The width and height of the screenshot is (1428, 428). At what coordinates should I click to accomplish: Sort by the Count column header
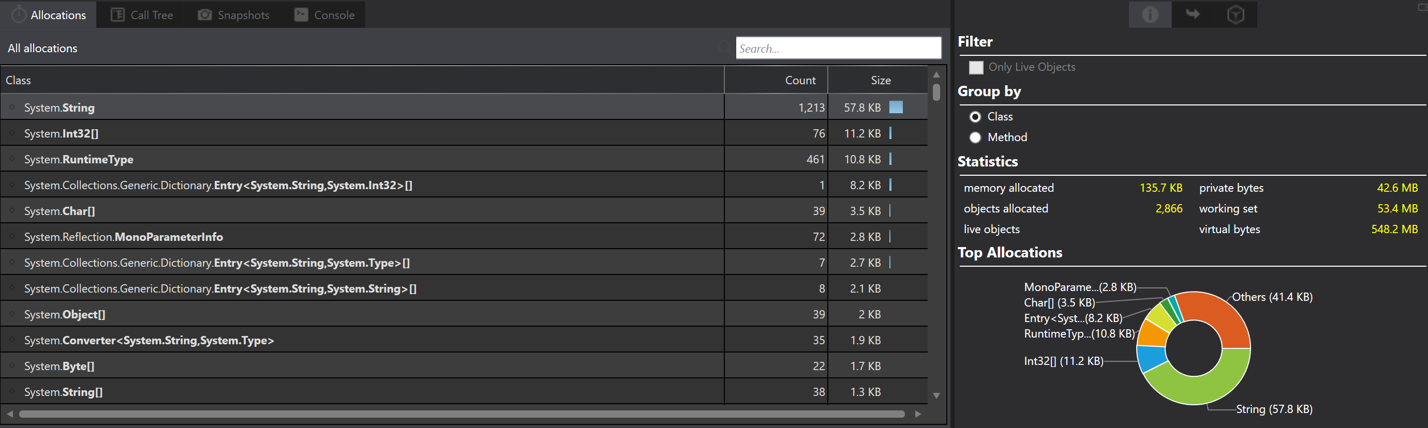pyautogui.click(x=776, y=80)
